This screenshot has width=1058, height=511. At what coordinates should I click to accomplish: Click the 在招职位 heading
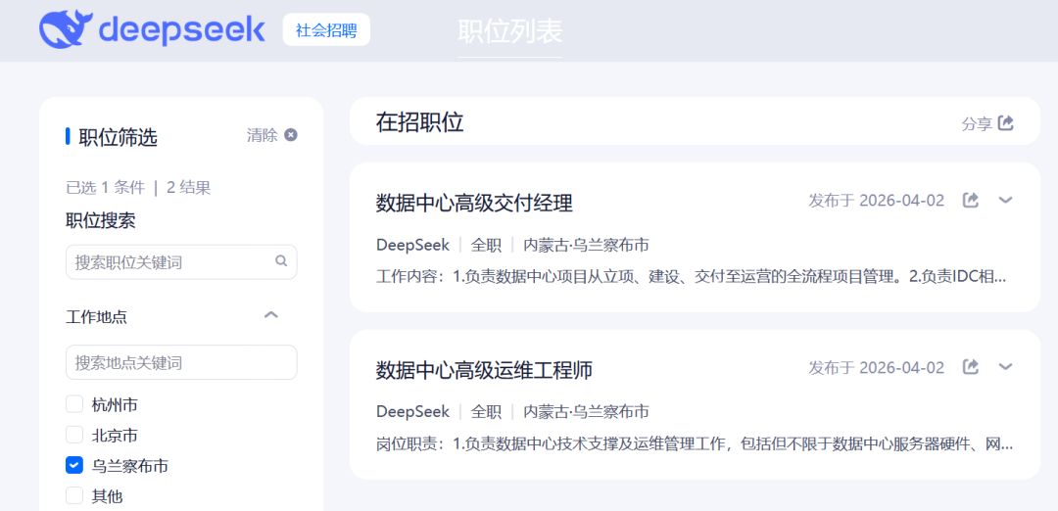[419, 122]
